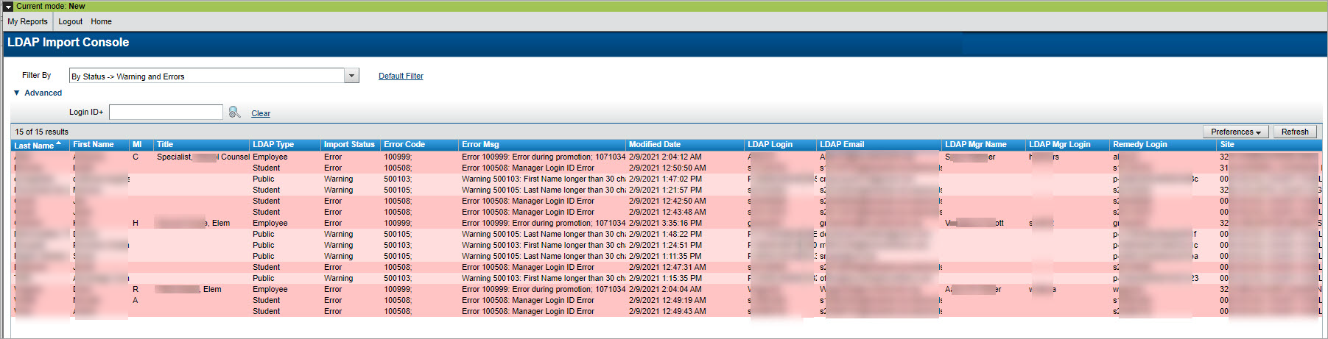Open the Filter By dropdown
1328x339 pixels.
351,76
